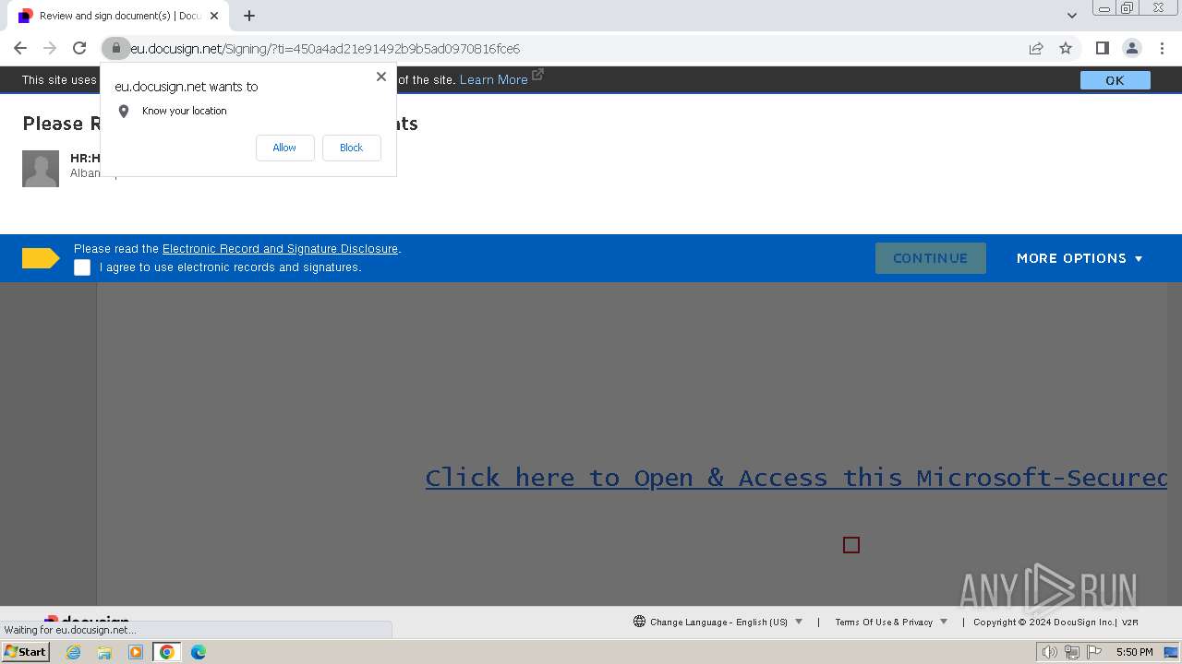This screenshot has width=1182, height=664.
Task: Close the Review and sign document tab
Action: (214, 16)
